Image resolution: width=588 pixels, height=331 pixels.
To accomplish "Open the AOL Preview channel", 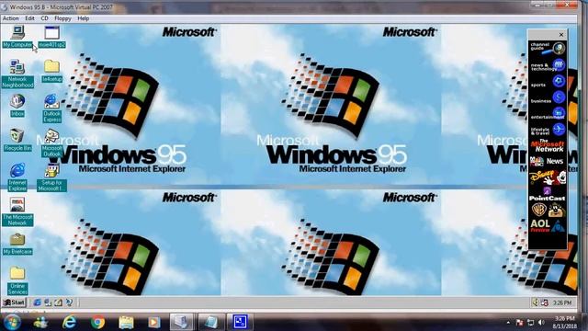I will tap(548, 226).
